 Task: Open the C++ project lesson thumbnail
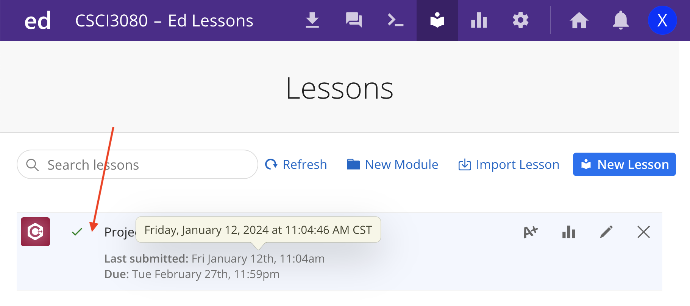coord(35,232)
